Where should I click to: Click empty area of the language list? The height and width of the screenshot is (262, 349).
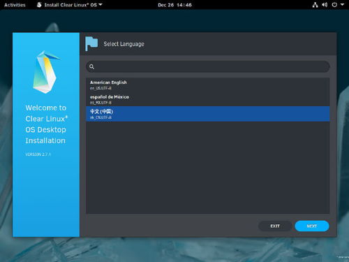pyautogui.click(x=208, y=167)
